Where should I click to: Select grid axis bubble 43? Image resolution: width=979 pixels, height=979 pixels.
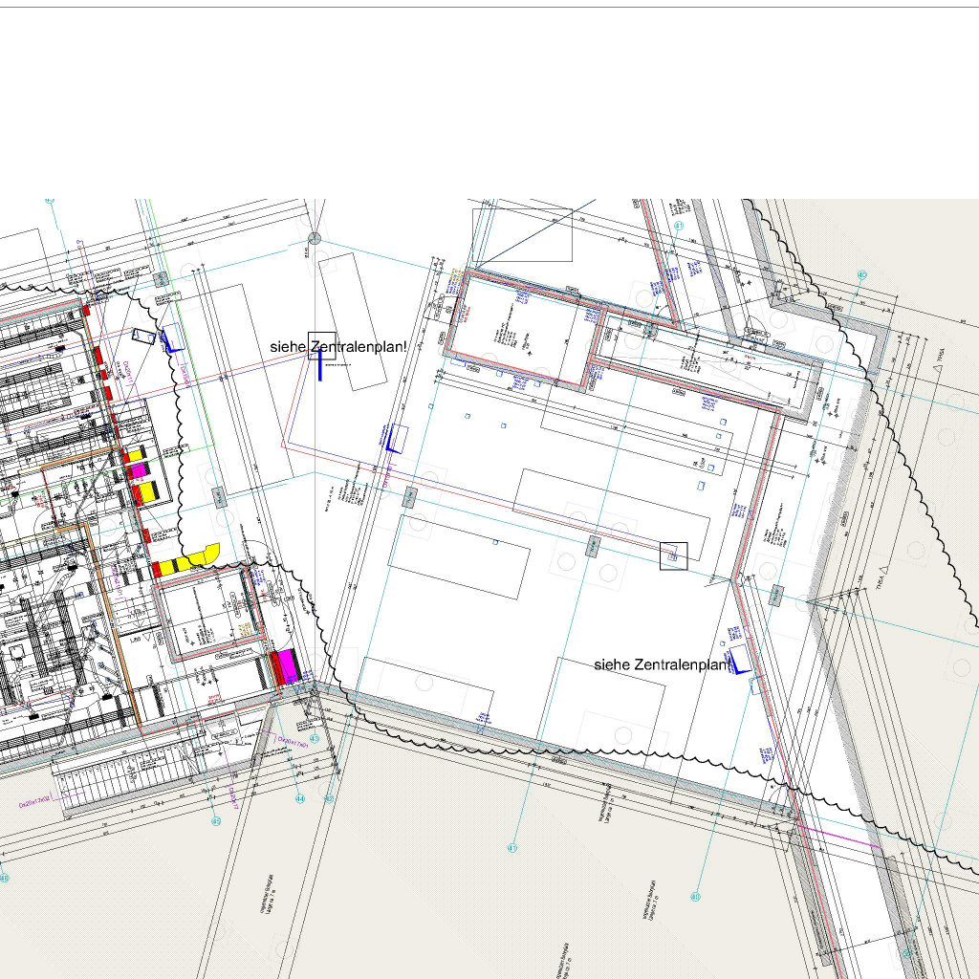pos(315,739)
